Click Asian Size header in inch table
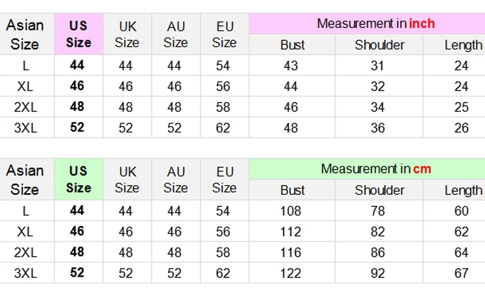 pos(25,34)
